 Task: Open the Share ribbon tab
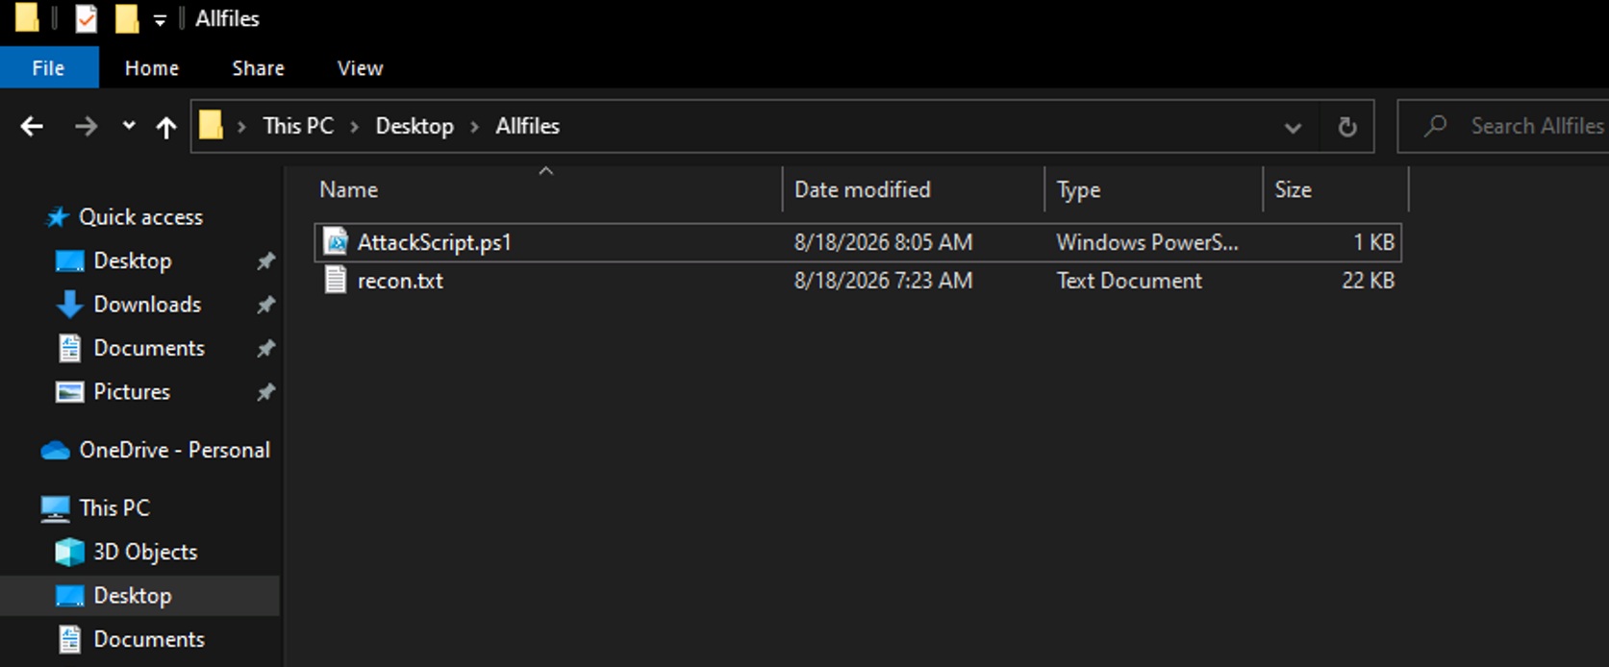[x=258, y=68]
